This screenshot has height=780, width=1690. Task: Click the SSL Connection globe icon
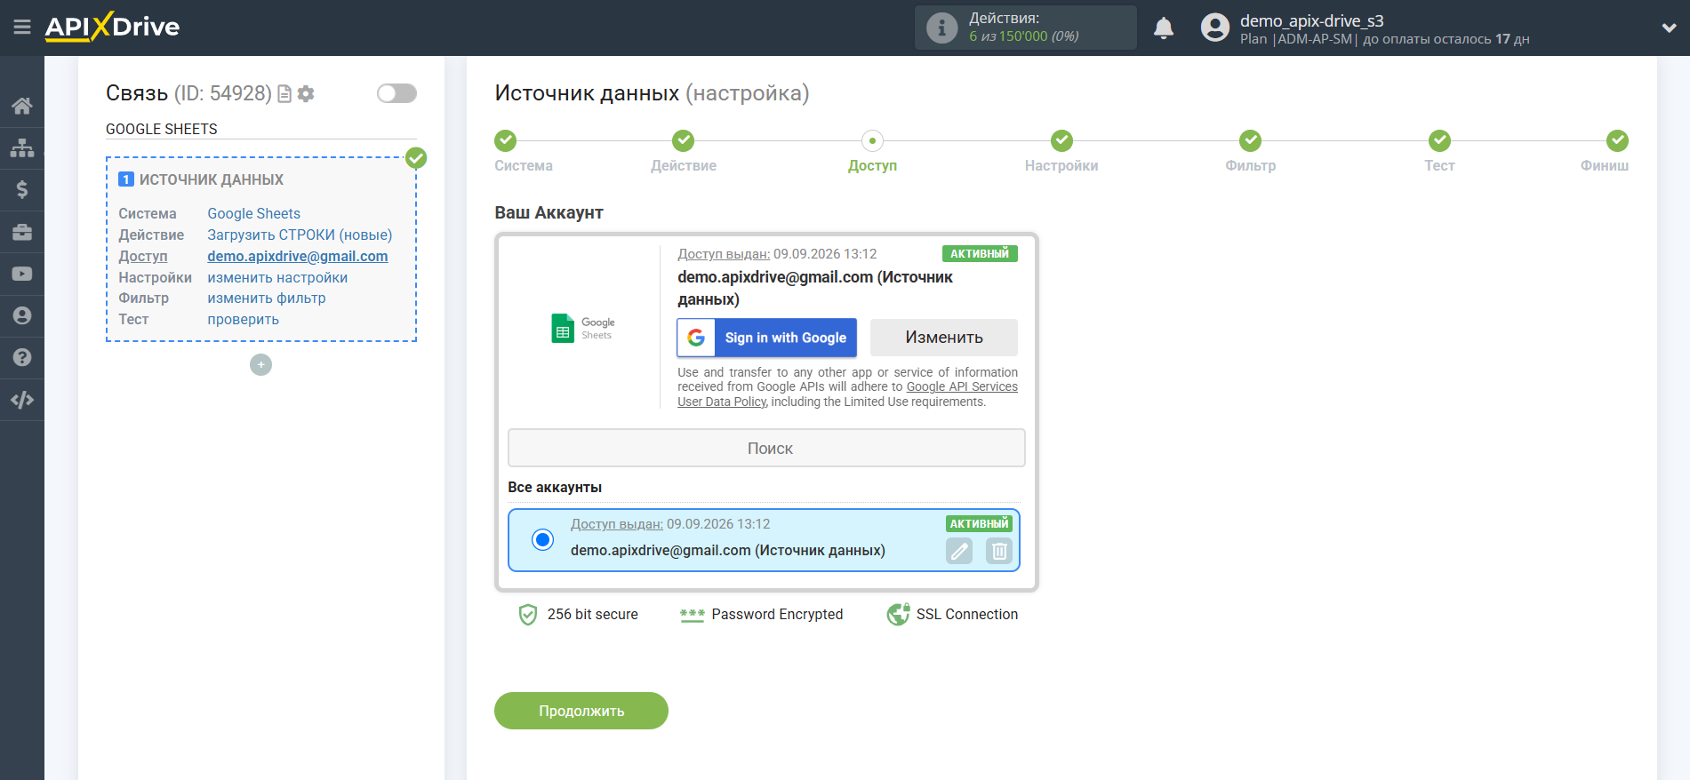point(898,615)
